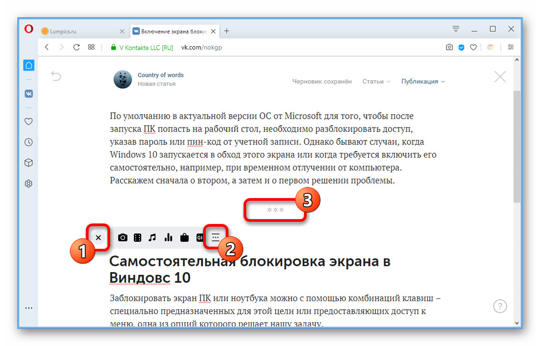Click the vk.com/nokgp address field

201,48
